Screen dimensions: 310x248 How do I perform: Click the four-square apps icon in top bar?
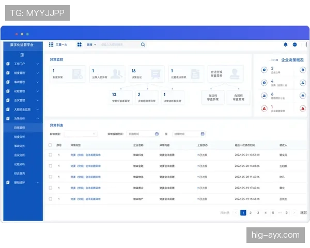80,45
